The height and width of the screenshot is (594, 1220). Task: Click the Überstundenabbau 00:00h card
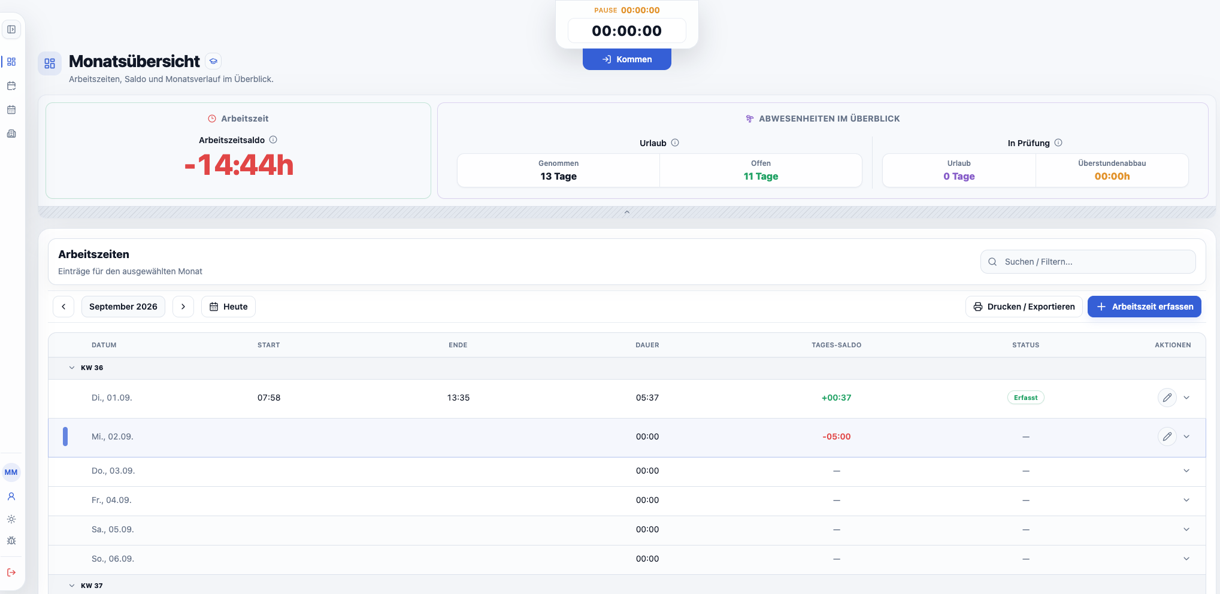[1112, 171]
